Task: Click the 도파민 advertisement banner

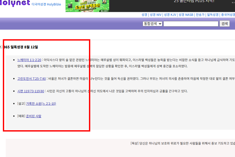Action: pos(87,6)
